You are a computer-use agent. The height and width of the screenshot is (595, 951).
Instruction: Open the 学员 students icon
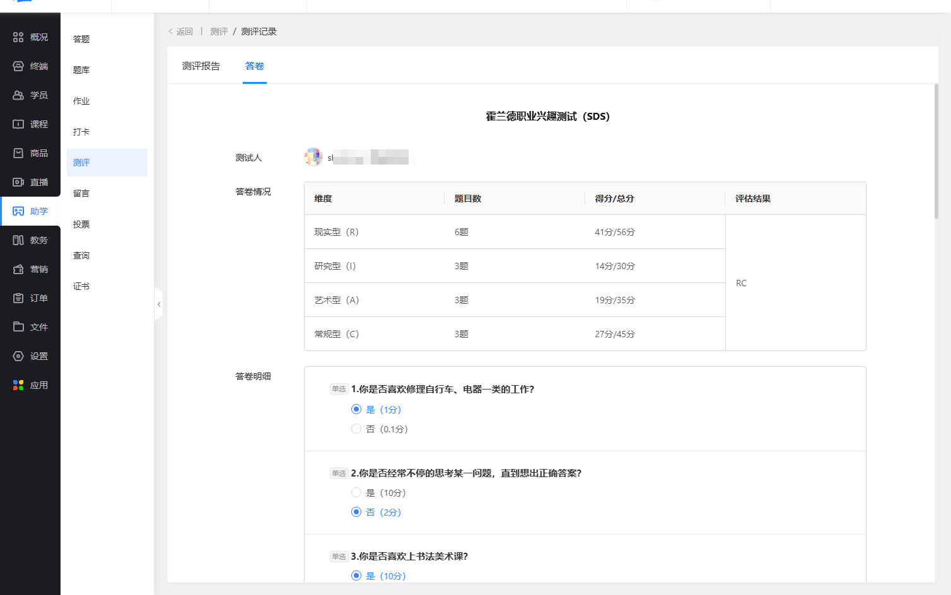(x=18, y=95)
